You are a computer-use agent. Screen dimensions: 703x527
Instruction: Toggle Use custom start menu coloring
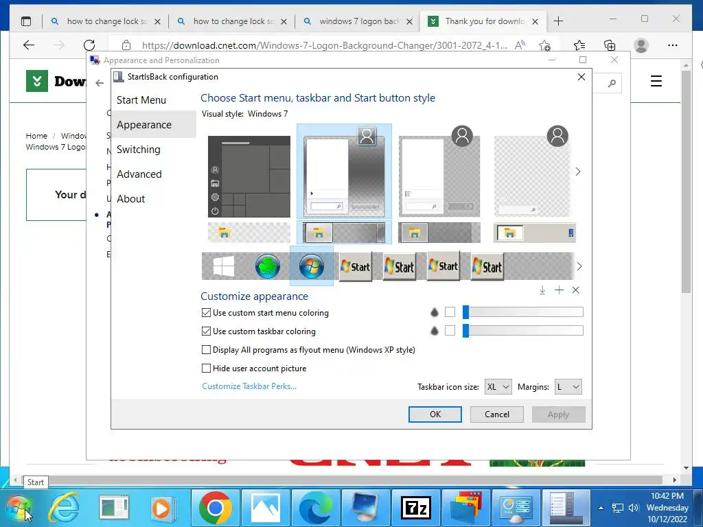[206, 313]
